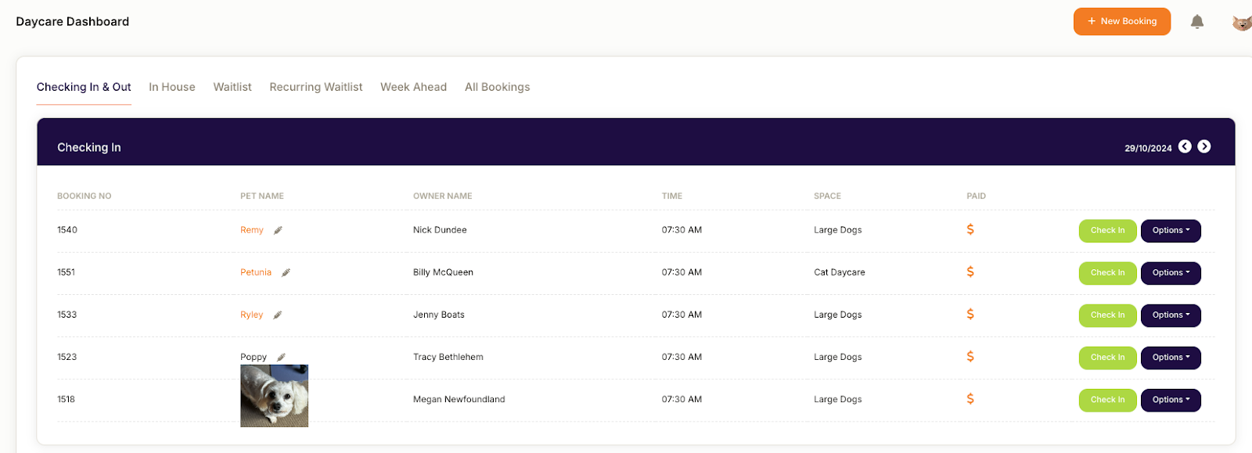Check in booking 1533
The height and width of the screenshot is (453, 1252).
pos(1108,315)
